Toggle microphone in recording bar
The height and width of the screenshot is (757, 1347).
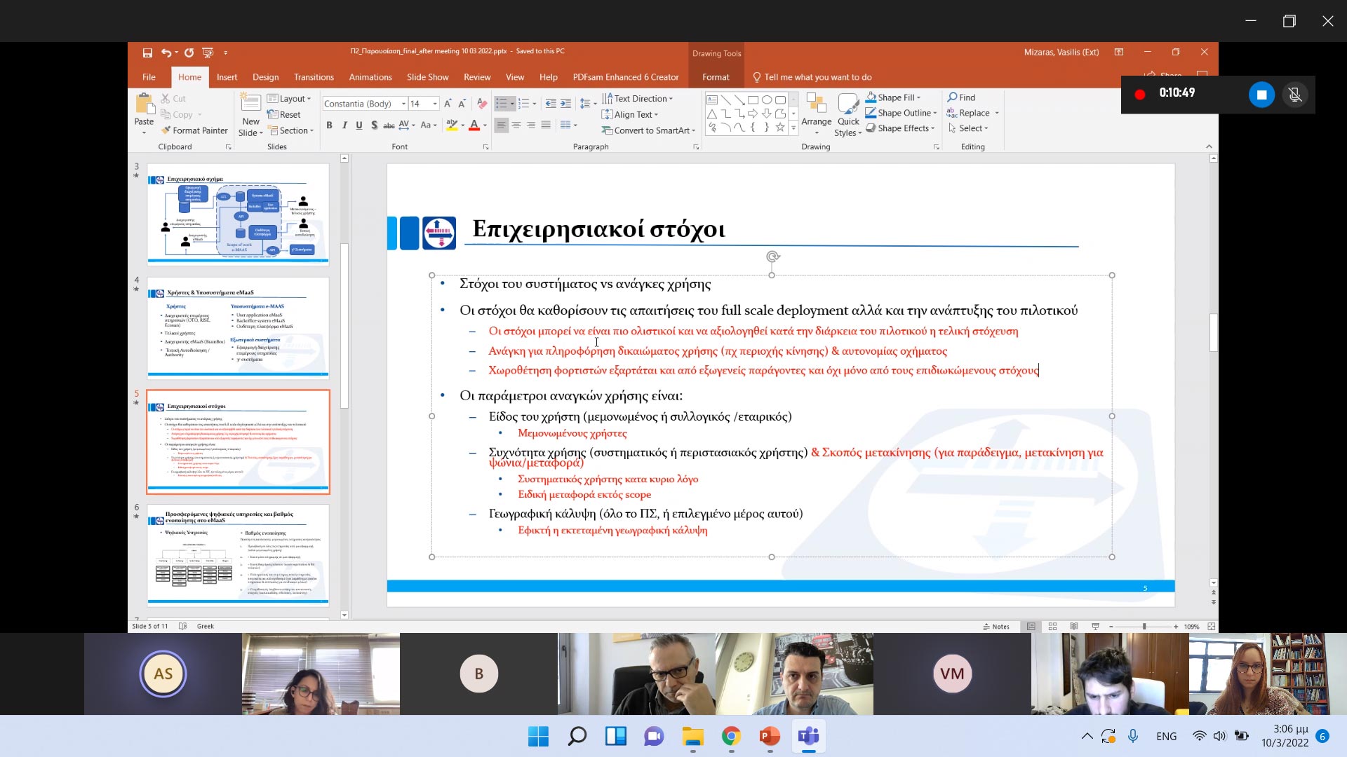pyautogui.click(x=1295, y=95)
